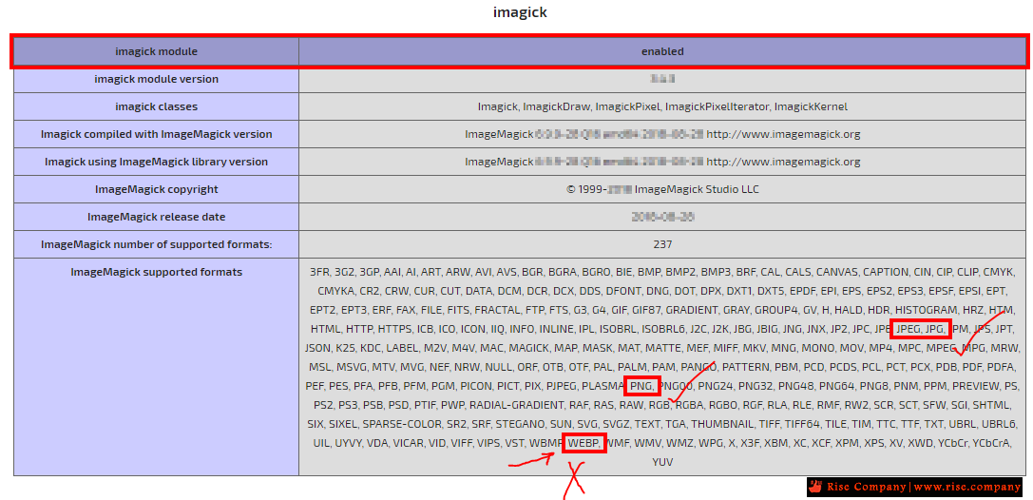
Task: Click "LABEL" in the formats list
Action: click(x=402, y=348)
